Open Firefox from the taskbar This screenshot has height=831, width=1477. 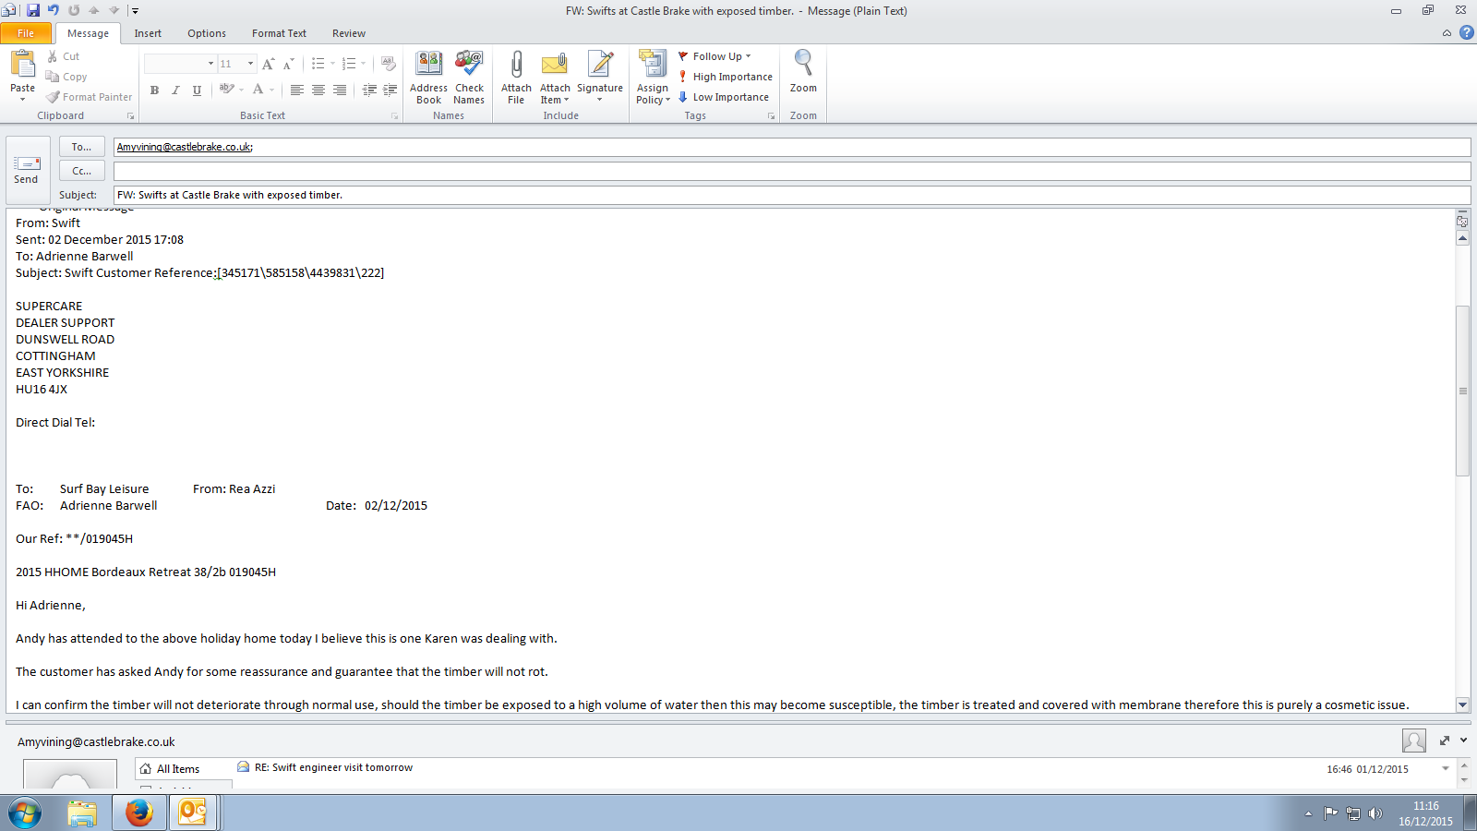click(x=139, y=813)
